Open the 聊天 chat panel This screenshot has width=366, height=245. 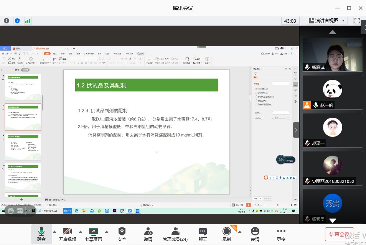coord(203,234)
